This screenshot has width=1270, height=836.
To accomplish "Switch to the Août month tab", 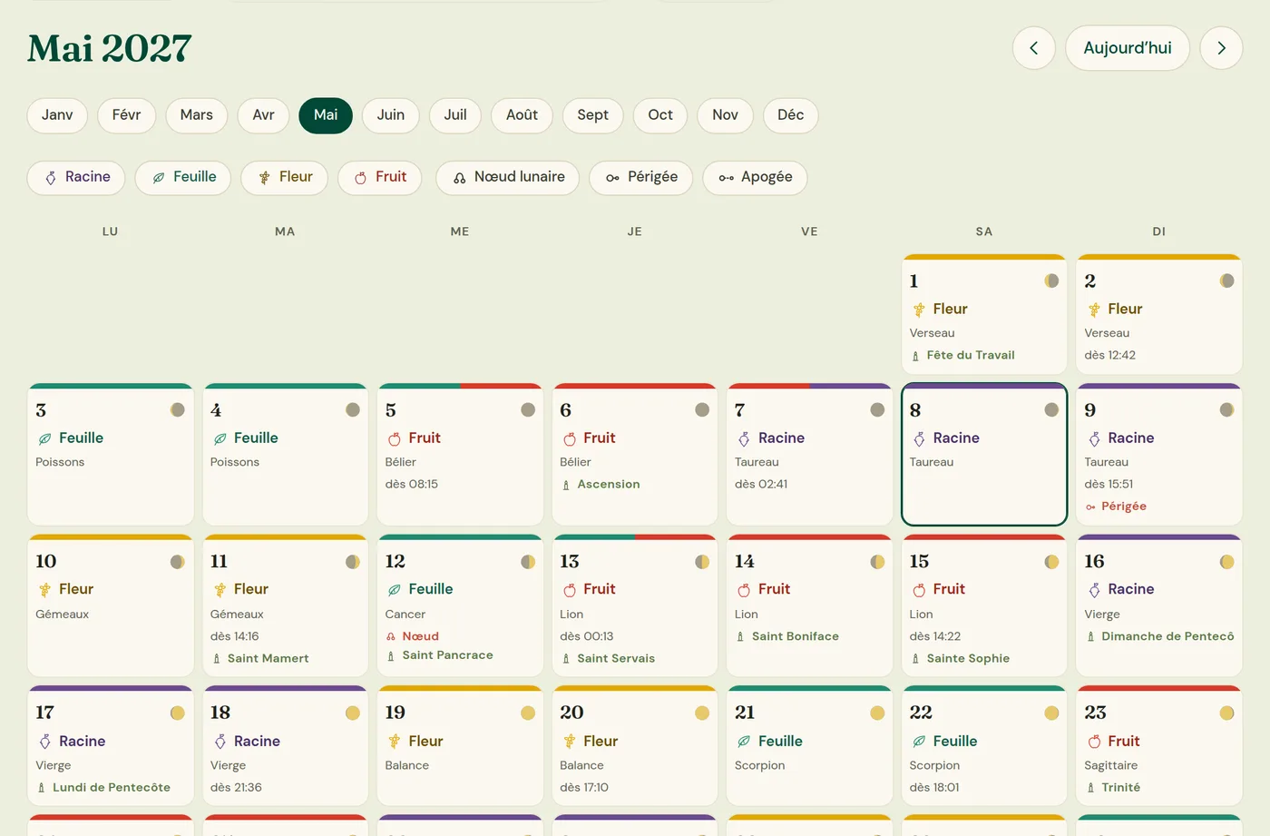I will (x=522, y=115).
